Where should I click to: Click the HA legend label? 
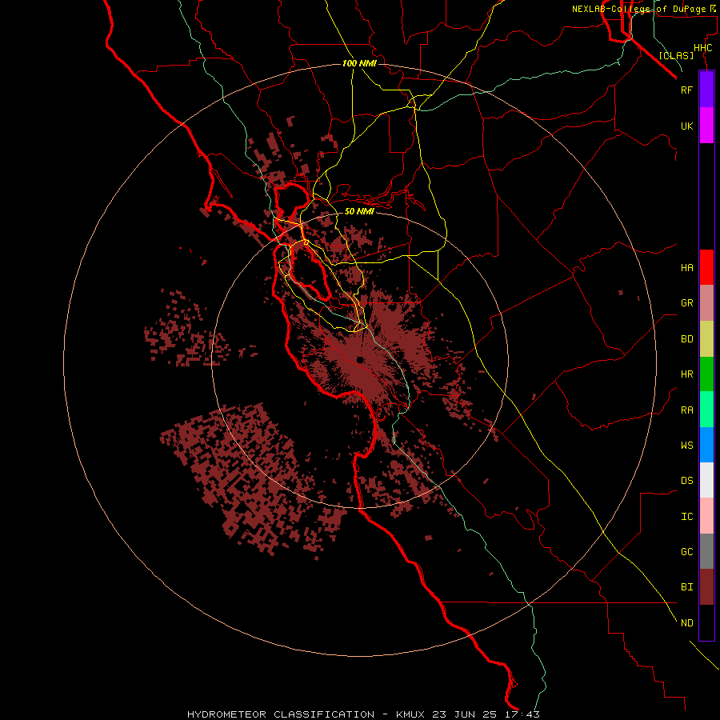click(x=686, y=267)
